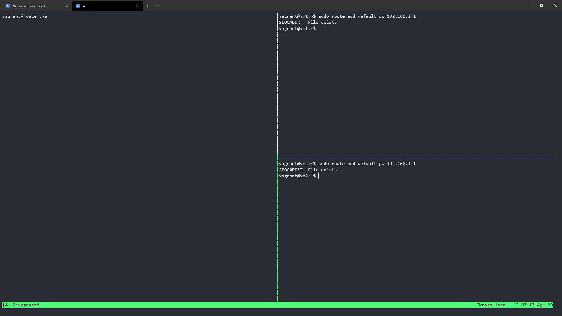Close the ~ terminal tab
The image size is (562, 316).
point(138,6)
